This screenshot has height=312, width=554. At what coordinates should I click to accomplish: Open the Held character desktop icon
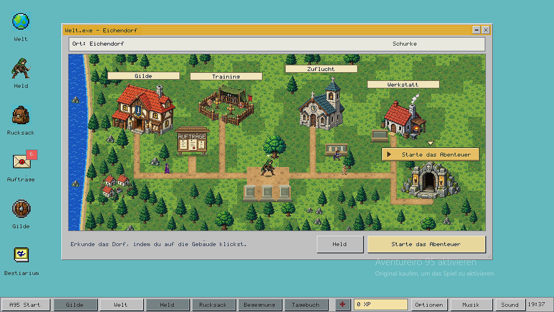point(21,68)
